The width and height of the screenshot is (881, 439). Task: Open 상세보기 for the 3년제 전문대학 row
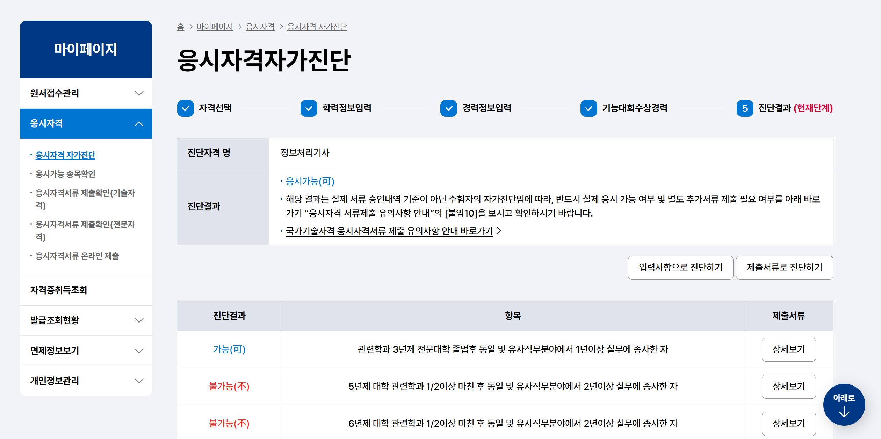point(788,349)
